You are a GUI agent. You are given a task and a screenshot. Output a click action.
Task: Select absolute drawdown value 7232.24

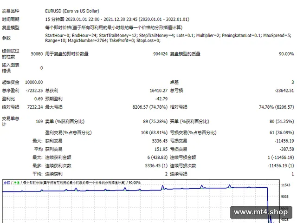pyautogui.click(x=35, y=107)
